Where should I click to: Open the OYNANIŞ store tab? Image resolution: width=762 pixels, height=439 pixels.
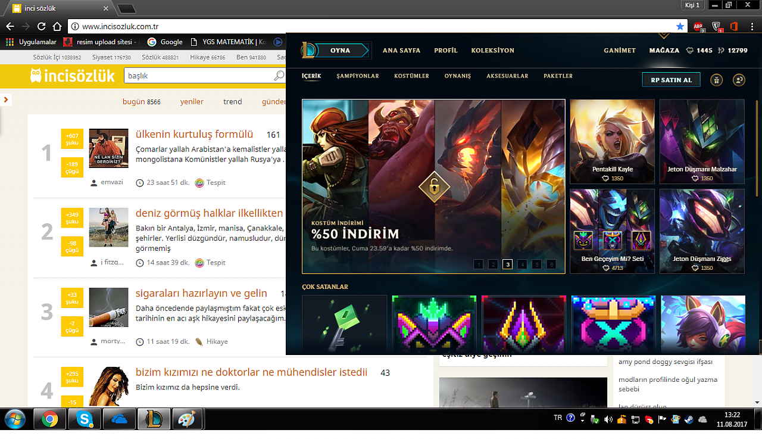458,76
